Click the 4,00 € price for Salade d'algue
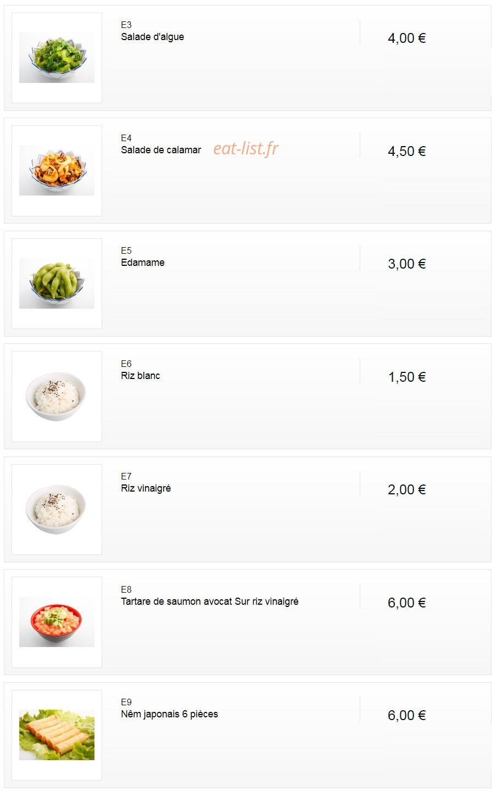This screenshot has width=497, height=797. [407, 38]
